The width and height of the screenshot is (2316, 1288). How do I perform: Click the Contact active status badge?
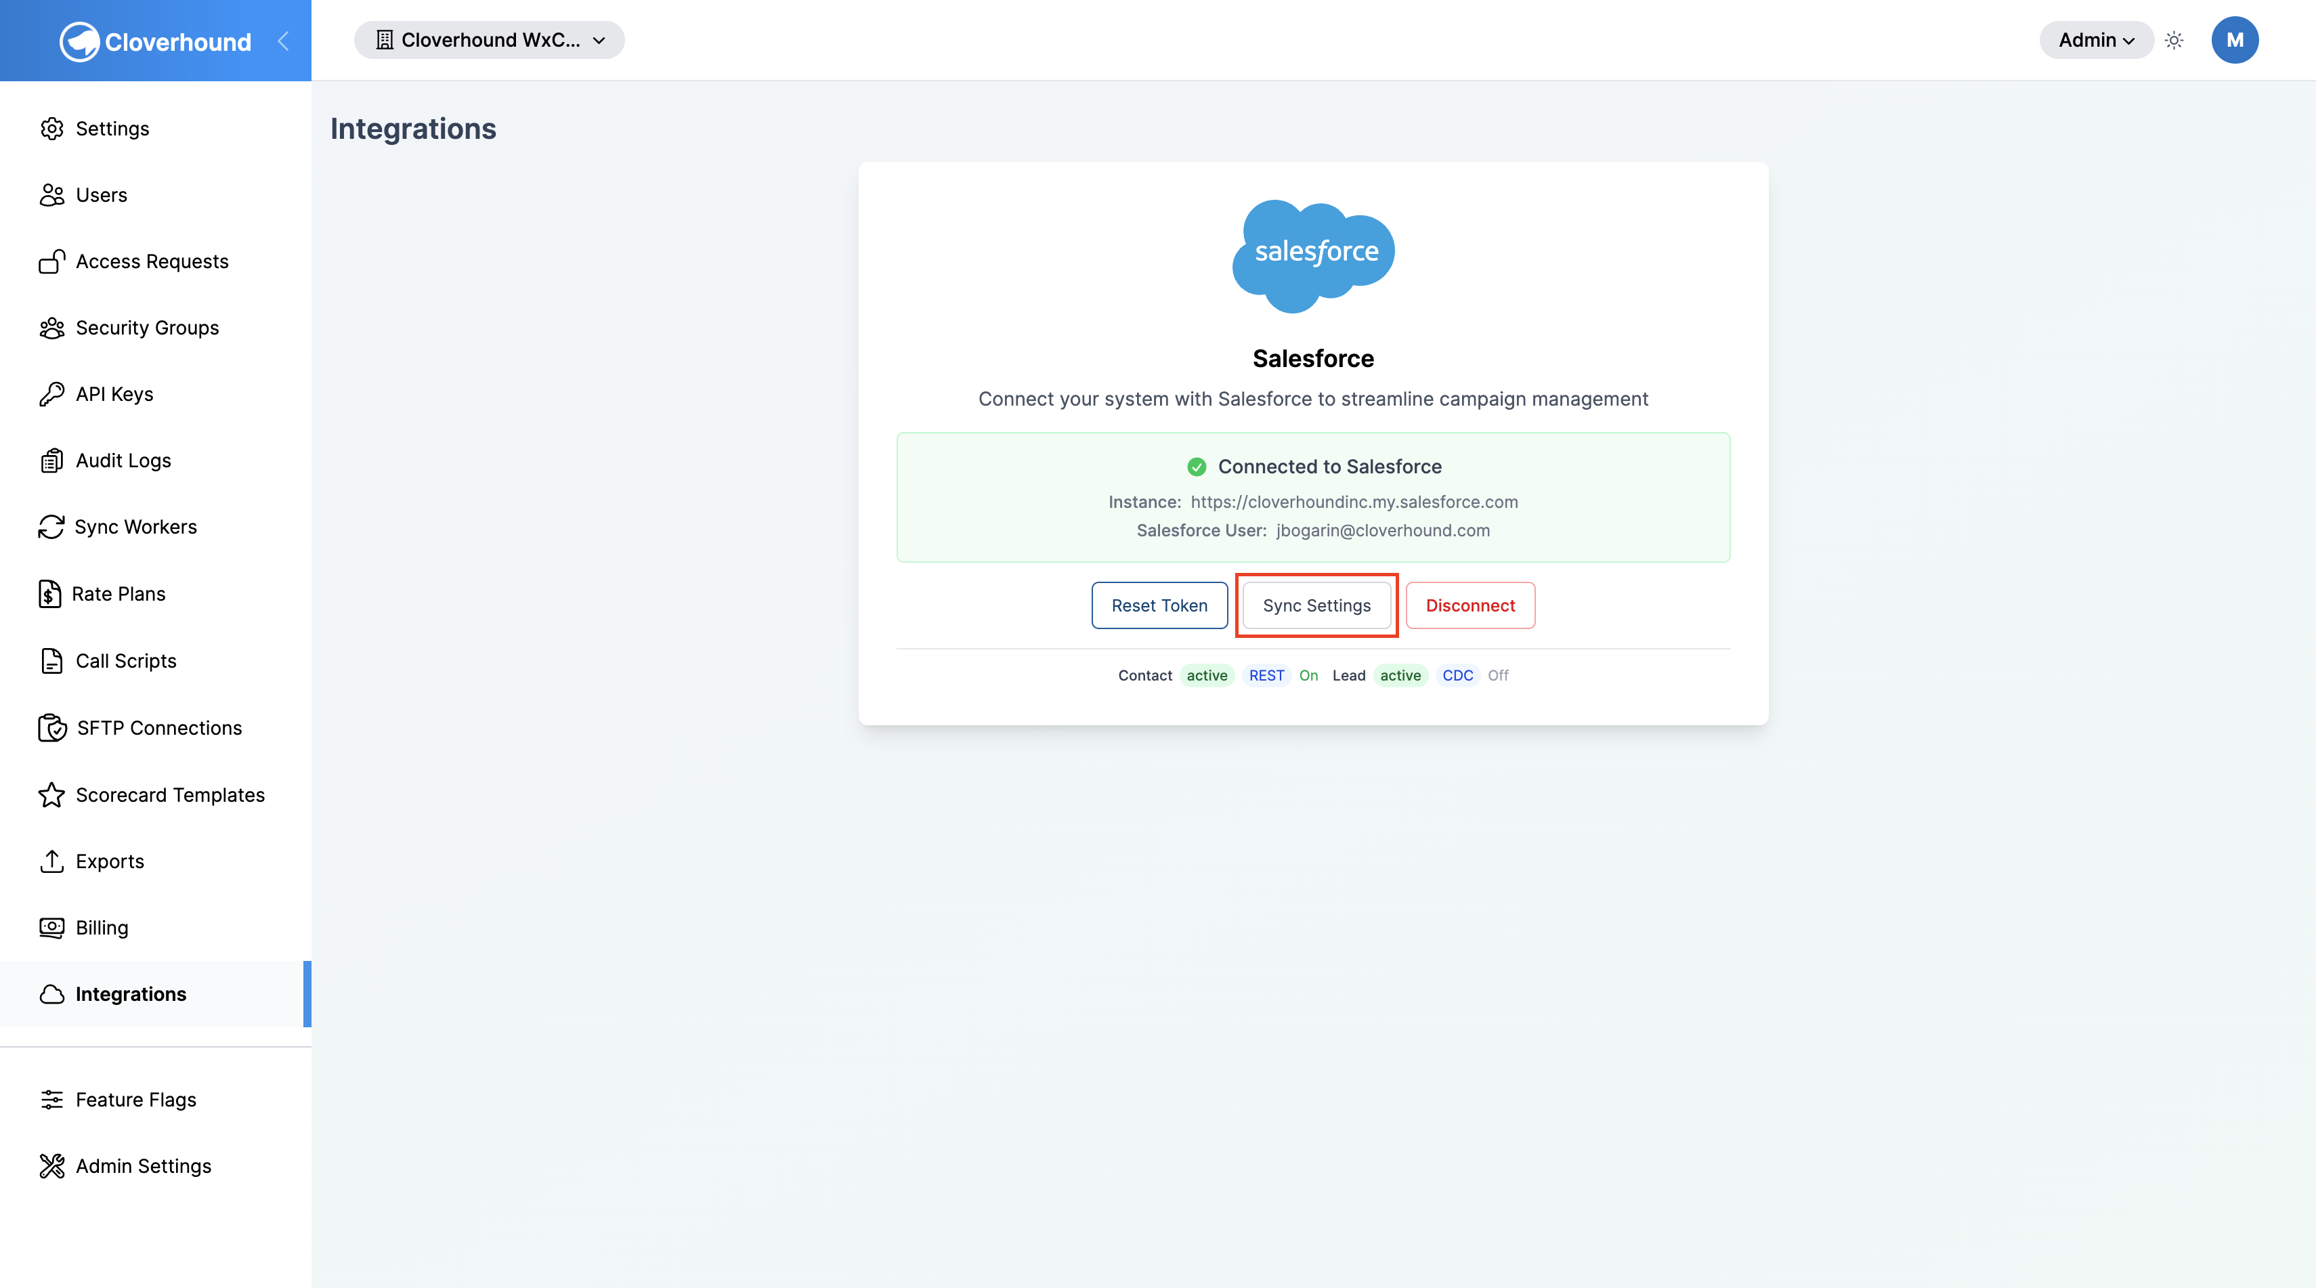click(x=1207, y=675)
